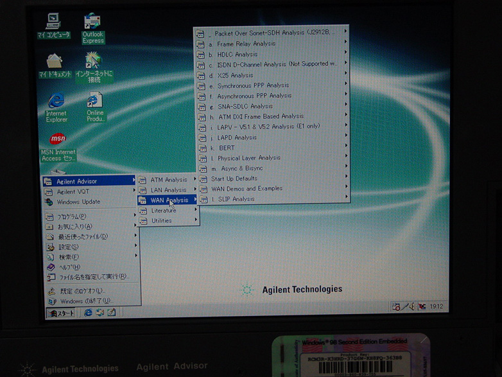Open the お気に入り(A) favorites submenu
Viewport: 502px width, 377px height.
click(x=91, y=227)
